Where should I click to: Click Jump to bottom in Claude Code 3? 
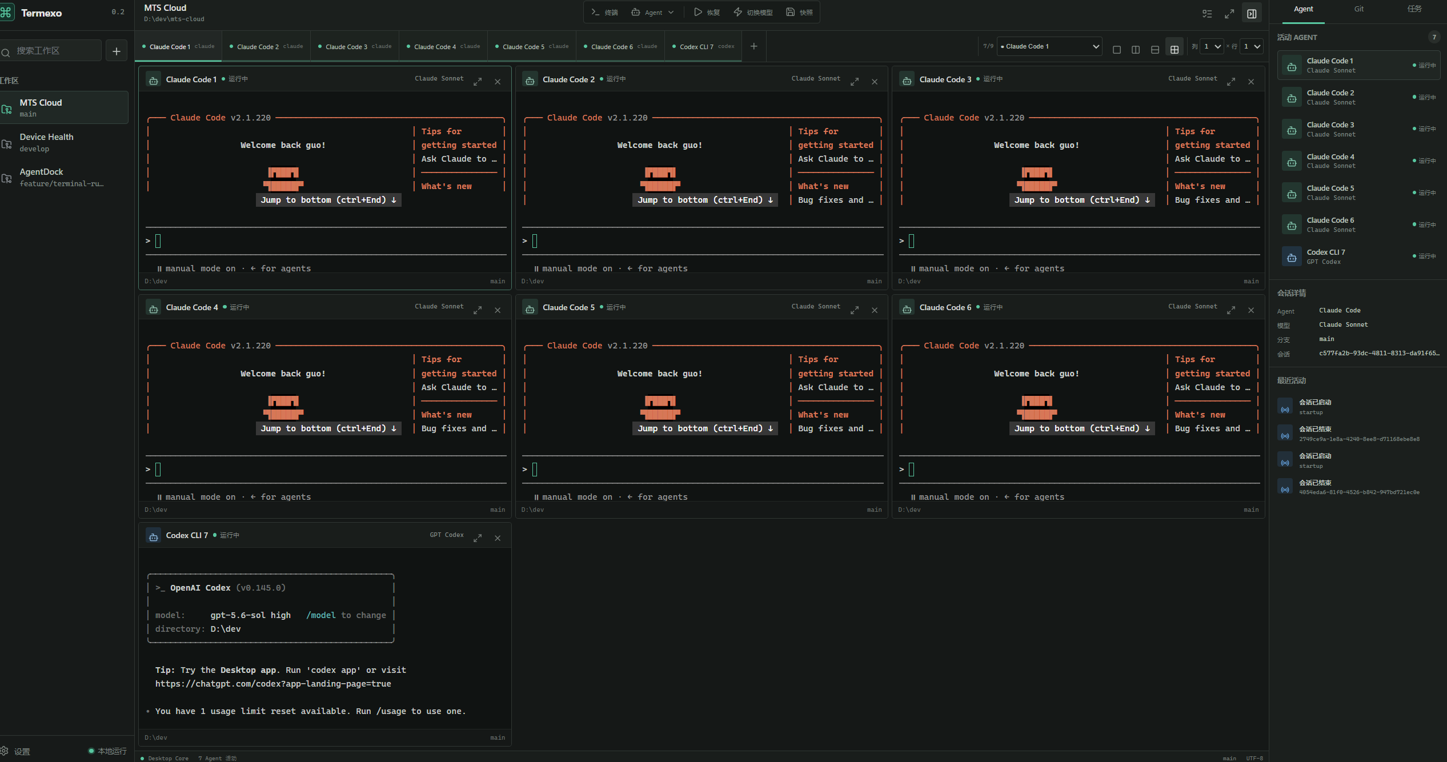pos(1082,200)
